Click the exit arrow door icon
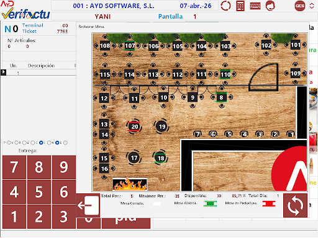The height and width of the screenshot is (238, 318). pos(88,205)
